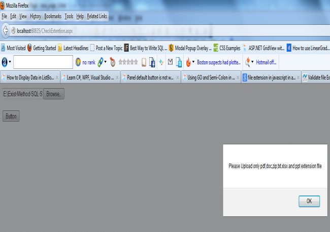Image resolution: width=330 pixels, height=232 pixels.
Task: Click the hot searches magnifier icon
Action: click(x=248, y=62)
